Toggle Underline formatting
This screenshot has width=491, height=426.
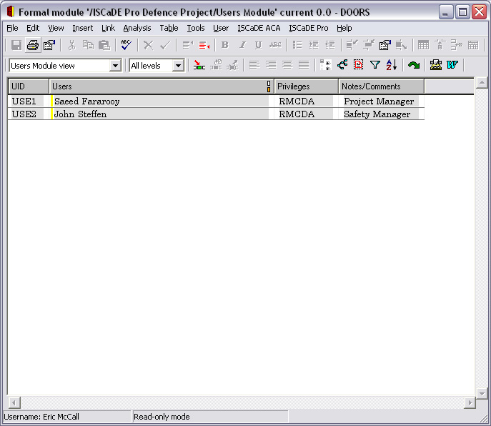258,45
